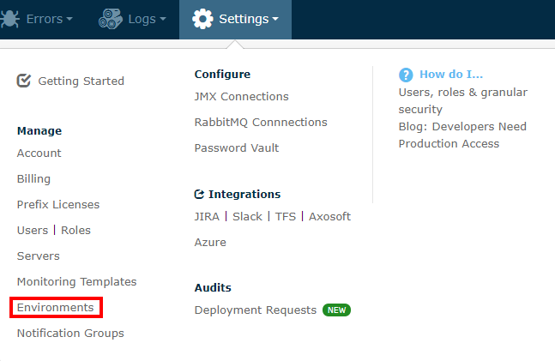Screen dimensions: 555x361
Task: Click the green NEW badge
Action: (336, 310)
